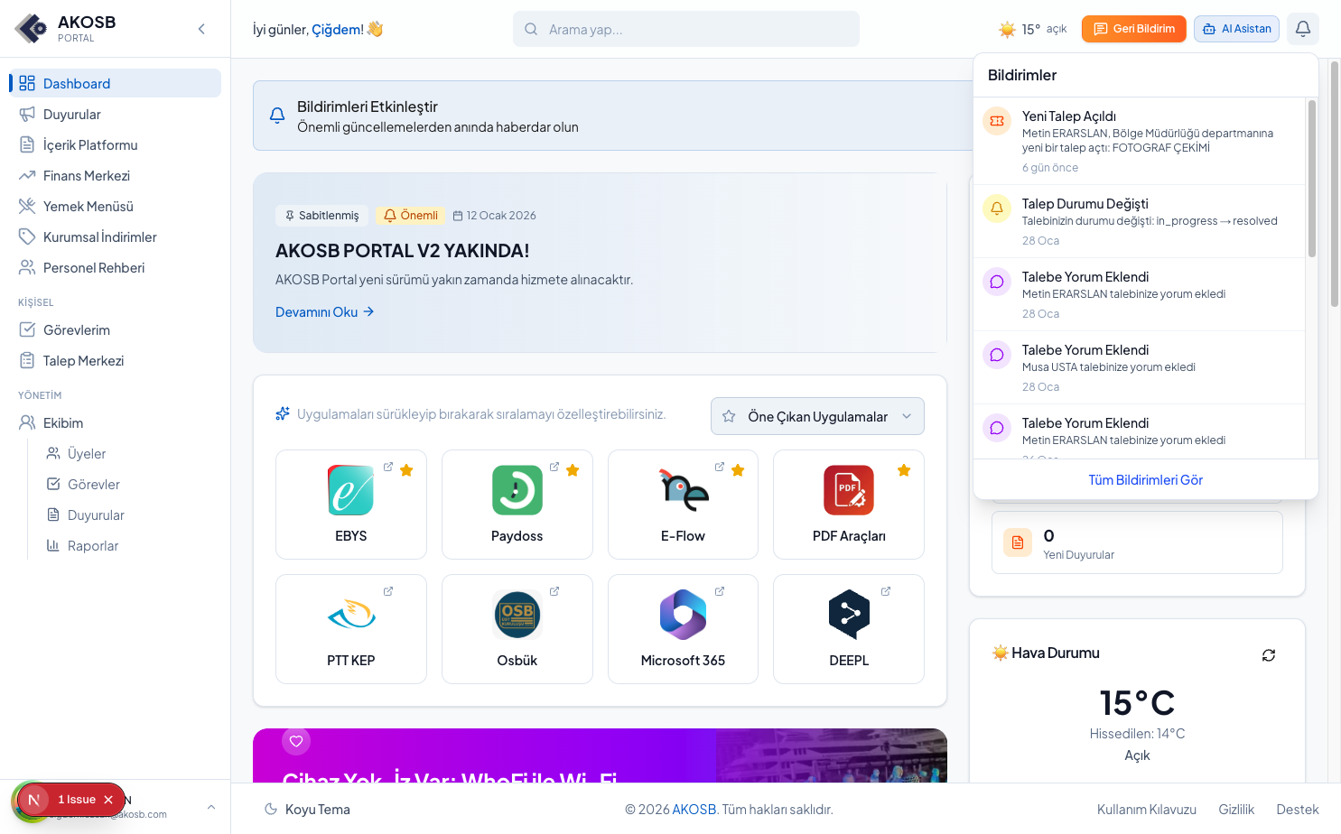Launch Microsoft 365 app icon
Image resolution: width=1341 pixels, height=834 pixels.
click(x=684, y=615)
